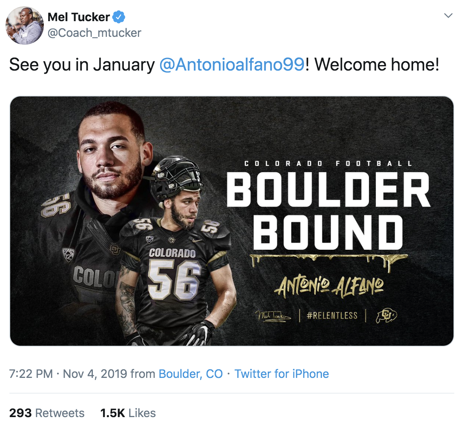Open the Mel Tucker display name
The width and height of the screenshot is (466, 432).
point(78,17)
